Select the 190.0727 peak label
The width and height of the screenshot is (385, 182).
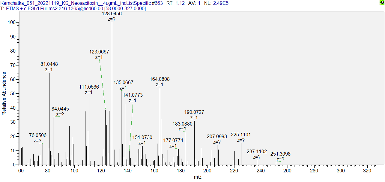pyautogui.click(x=194, y=112)
